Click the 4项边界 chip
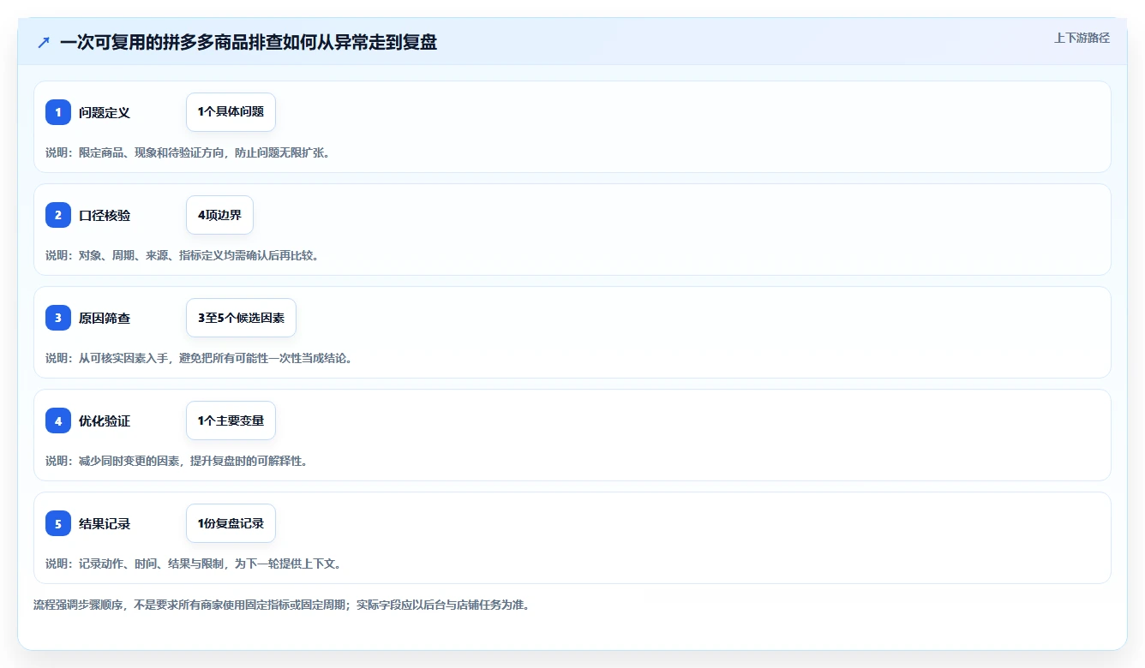 pyautogui.click(x=219, y=215)
